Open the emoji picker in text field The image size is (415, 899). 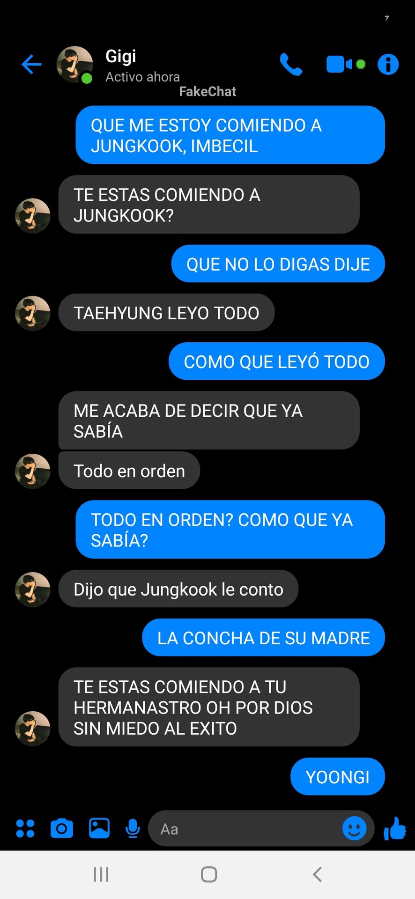pos(355,828)
